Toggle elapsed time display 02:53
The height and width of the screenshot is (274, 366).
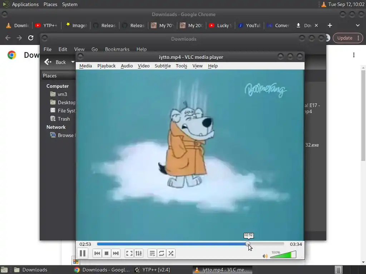85,244
